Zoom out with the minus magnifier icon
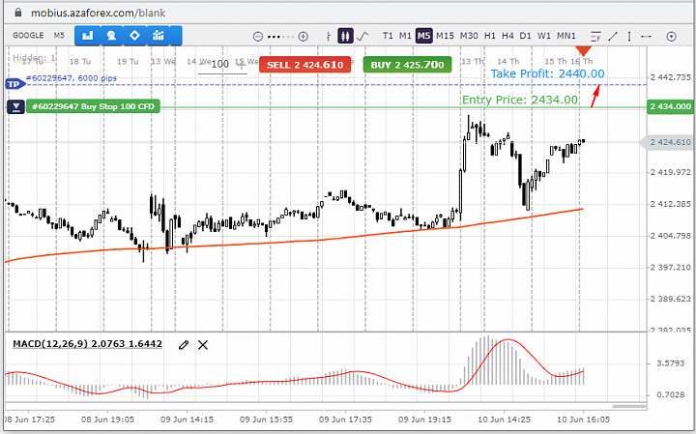The image size is (696, 434). 258,37
